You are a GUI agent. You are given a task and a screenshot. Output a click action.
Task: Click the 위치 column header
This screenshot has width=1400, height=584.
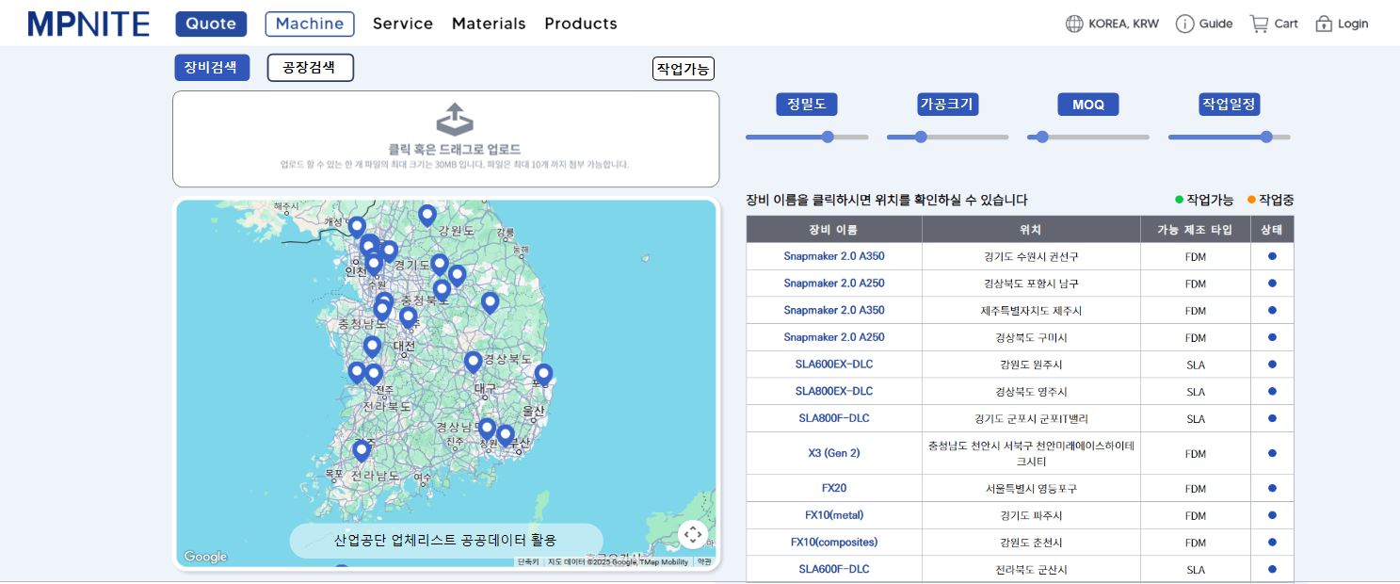[x=1031, y=230]
